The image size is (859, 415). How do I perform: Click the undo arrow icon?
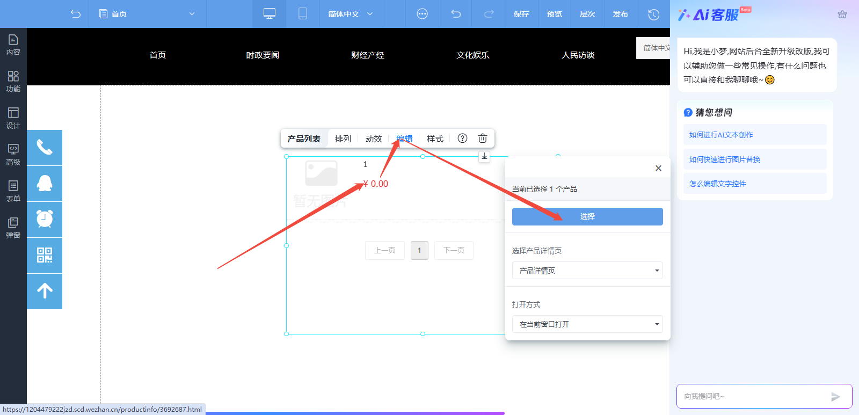click(x=456, y=14)
